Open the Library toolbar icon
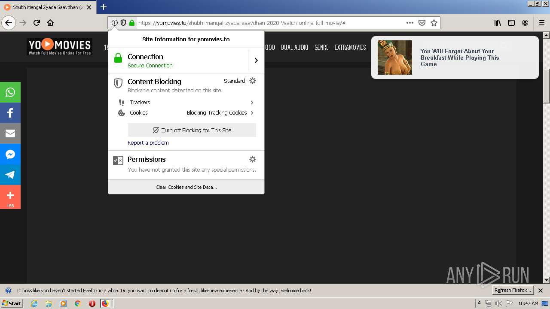Screen dimensions: 550x309 pyautogui.click(x=498, y=23)
